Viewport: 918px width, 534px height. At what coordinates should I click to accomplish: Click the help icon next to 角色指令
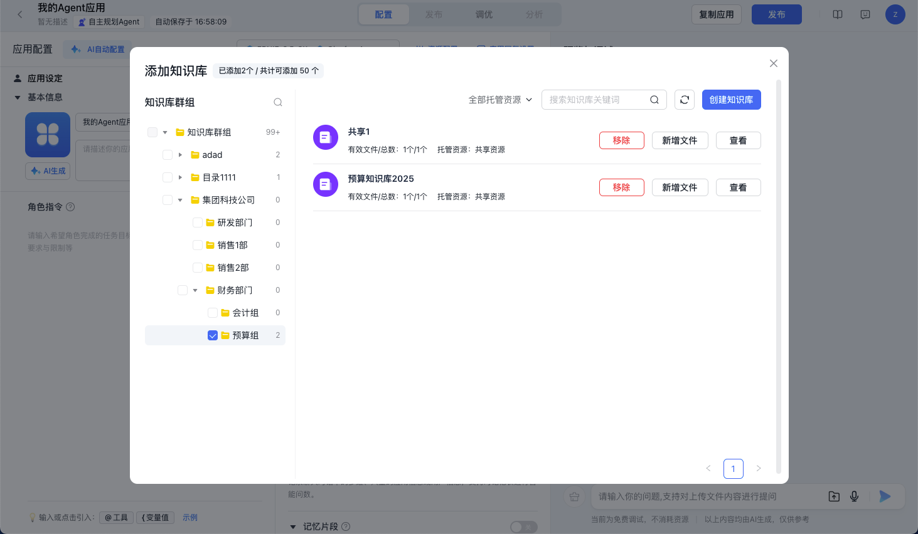point(70,207)
